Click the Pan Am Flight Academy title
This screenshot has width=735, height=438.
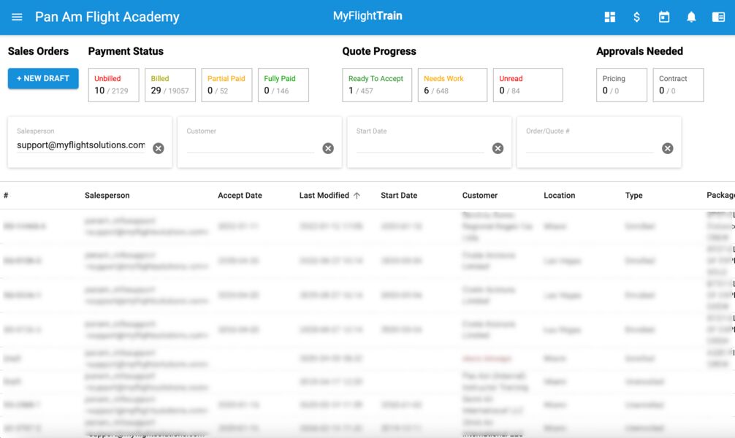coord(107,17)
